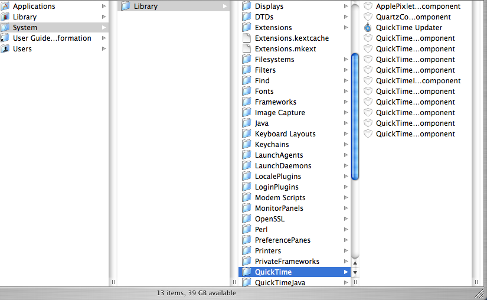Select the Modem Scripts folder name
Image resolution: width=487 pixels, height=300 pixels.
[x=280, y=197]
